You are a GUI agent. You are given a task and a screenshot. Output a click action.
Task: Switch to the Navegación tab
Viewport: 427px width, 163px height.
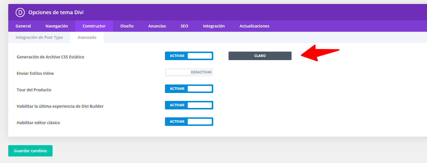coord(57,26)
